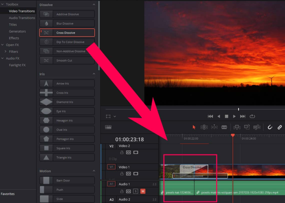Collapse the Dissolve transitions group
Screen dimensions: 285x203
coord(94,5)
